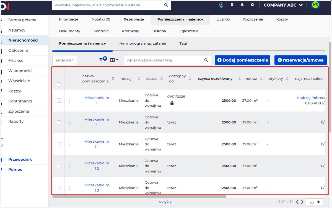332x208 pixels.
Task: Click the building icon in the top bar
Action: coord(232,5)
